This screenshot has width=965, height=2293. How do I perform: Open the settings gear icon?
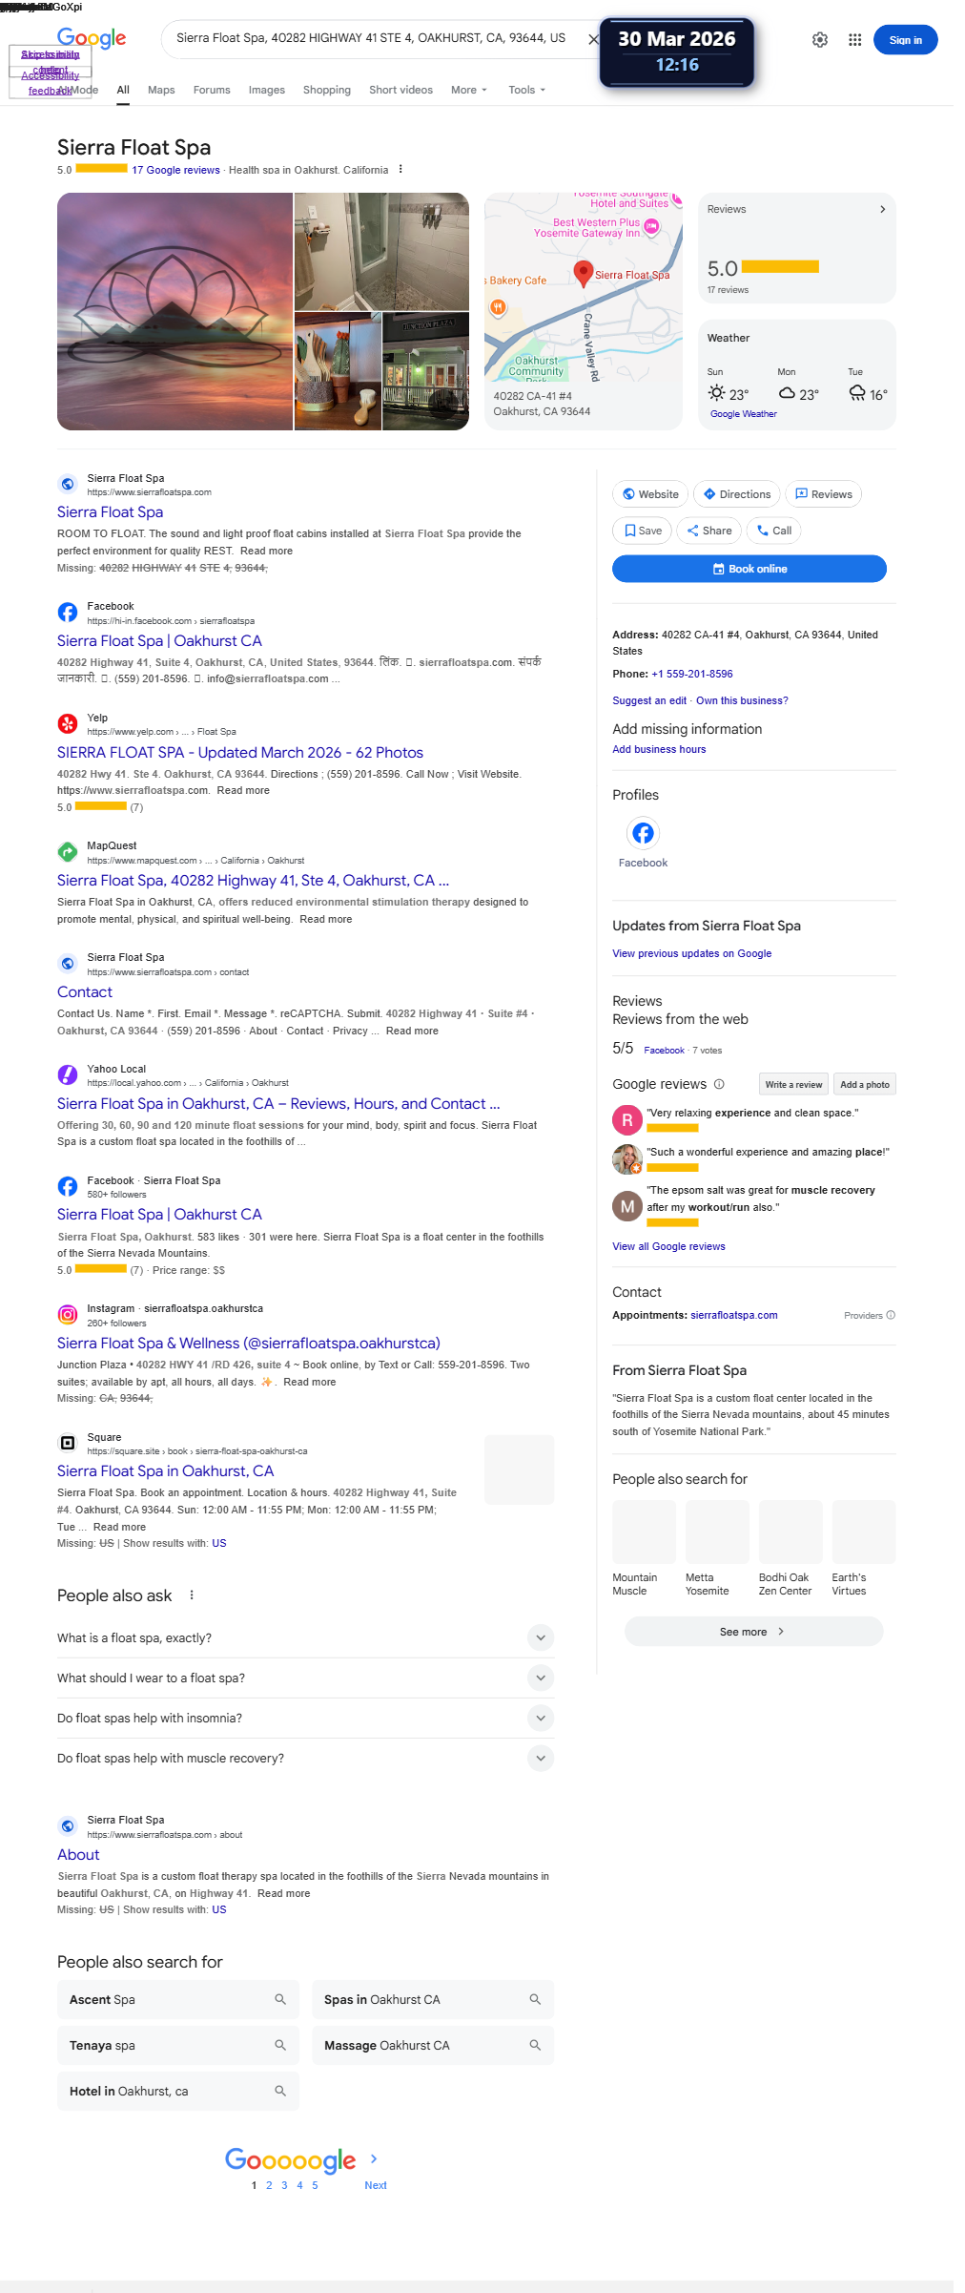point(820,40)
